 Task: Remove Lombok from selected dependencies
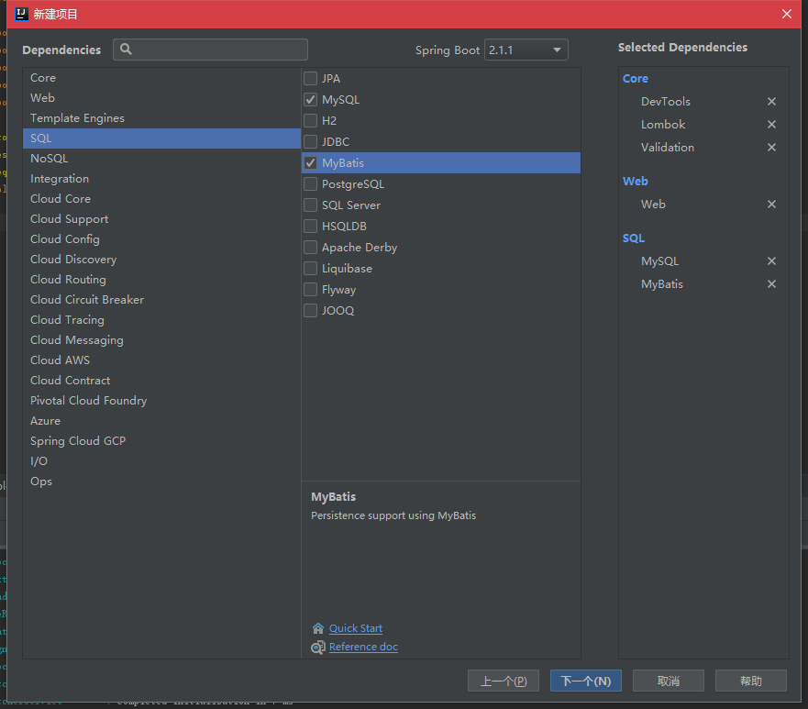pos(771,124)
